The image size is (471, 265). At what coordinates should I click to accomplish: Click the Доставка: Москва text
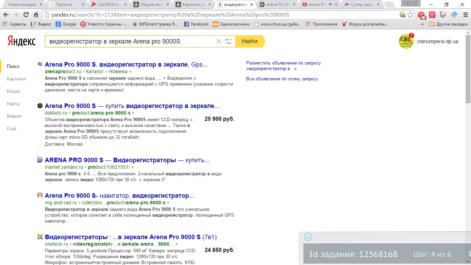[63, 144]
